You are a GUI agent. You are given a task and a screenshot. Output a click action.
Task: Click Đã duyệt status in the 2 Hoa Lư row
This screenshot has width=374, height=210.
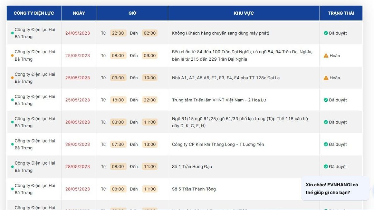coord(338,100)
